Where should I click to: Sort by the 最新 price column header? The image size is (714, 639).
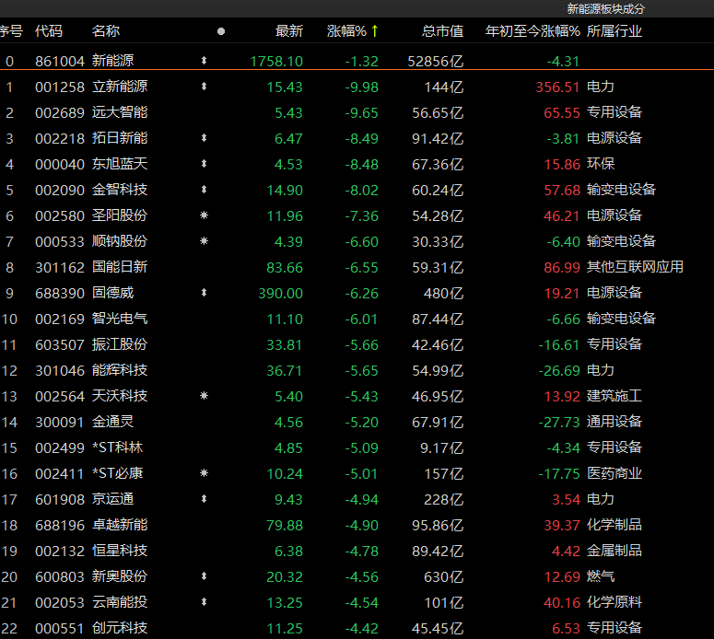tap(288, 31)
